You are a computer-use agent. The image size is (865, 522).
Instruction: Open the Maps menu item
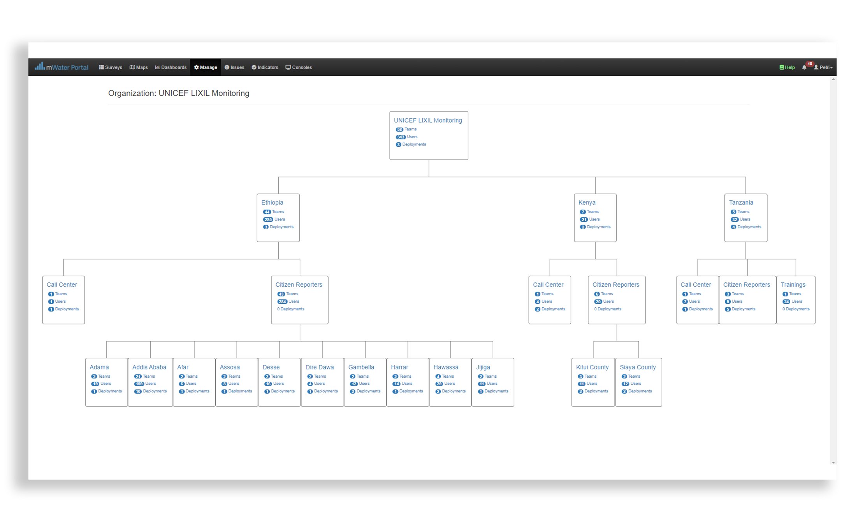point(139,67)
